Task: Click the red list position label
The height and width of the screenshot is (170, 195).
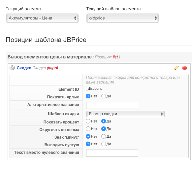Action: tap(115, 57)
